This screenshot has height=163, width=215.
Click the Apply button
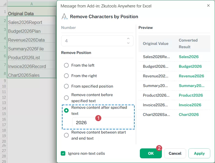[x=199, y=153]
